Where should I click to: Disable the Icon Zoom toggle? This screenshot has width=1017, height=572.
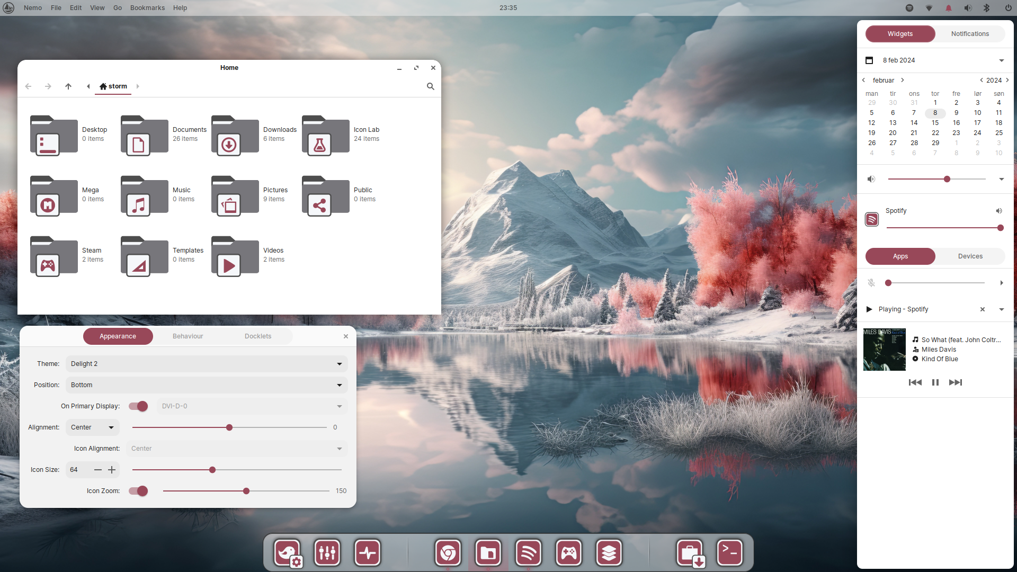pyautogui.click(x=137, y=491)
